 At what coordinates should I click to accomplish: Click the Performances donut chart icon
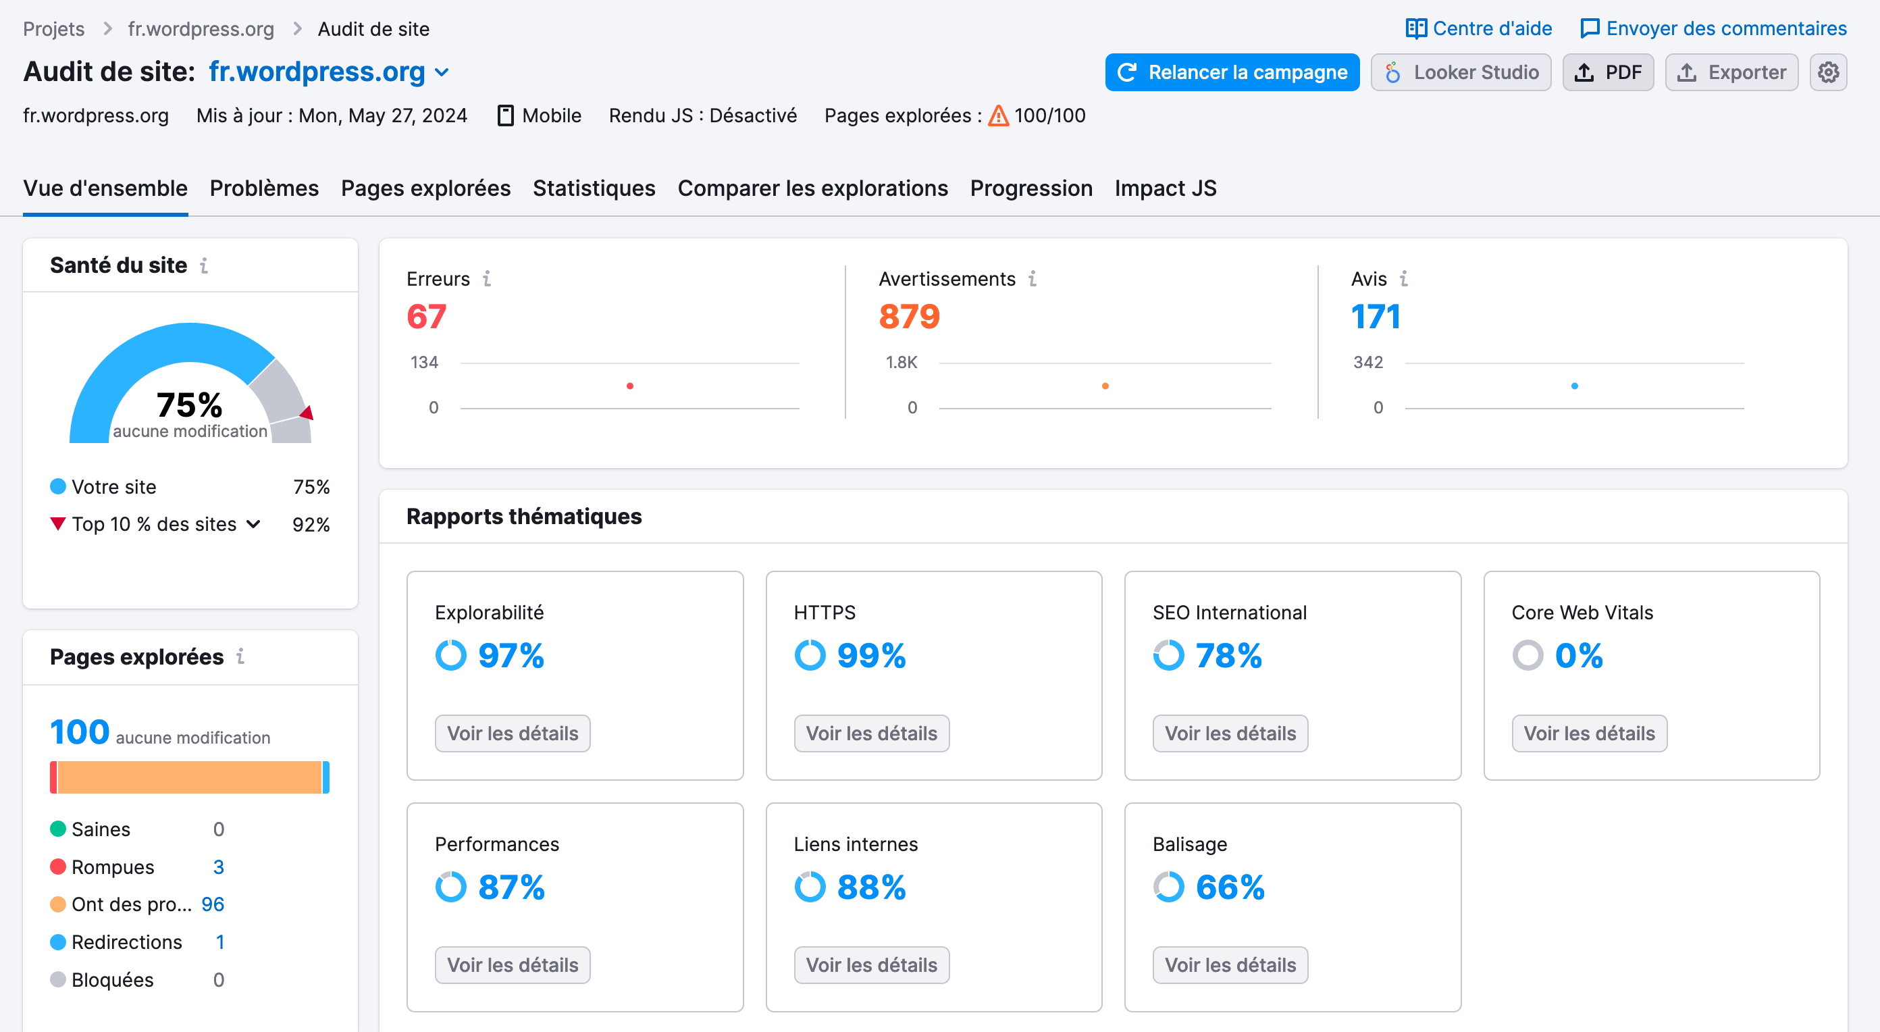coord(450,887)
